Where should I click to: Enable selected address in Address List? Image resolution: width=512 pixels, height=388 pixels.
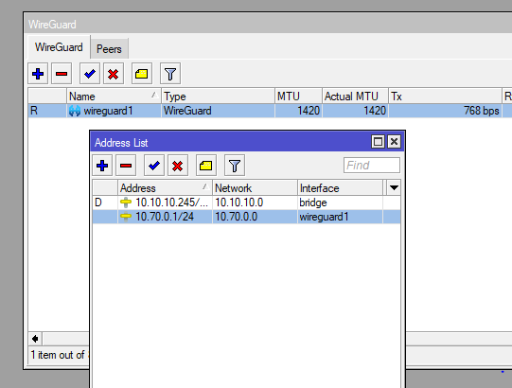coord(154,166)
